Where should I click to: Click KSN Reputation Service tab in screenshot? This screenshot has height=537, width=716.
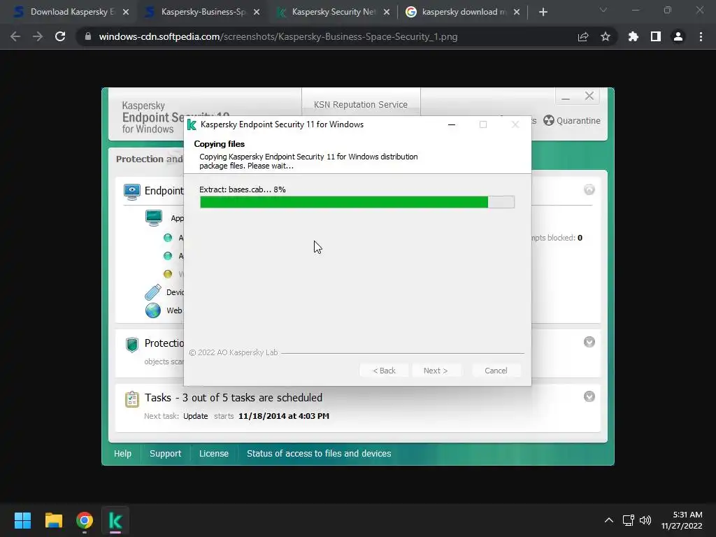click(361, 105)
